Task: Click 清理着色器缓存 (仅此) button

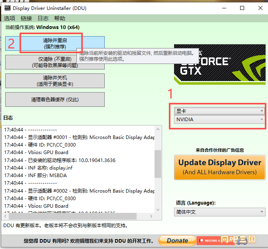Action: [x=55, y=100]
